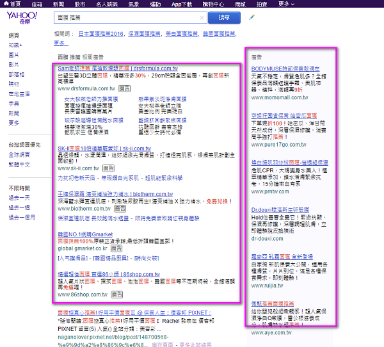Filter results to 過去一個月
This screenshot has width=384, height=347.
(x=22, y=218)
